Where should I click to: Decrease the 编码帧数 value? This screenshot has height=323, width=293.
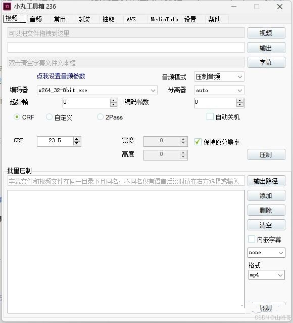(240, 105)
